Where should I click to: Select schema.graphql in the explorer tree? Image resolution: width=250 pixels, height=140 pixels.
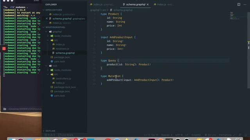click(x=65, y=53)
